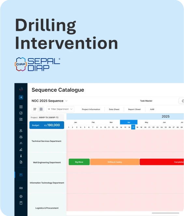Toggle the sidebar expand arrow icon

pyautogui.click(x=21, y=97)
